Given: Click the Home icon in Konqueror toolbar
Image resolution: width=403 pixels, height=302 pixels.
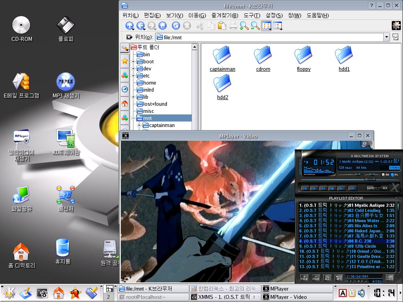Looking at the screenshot, I should pos(163,26).
